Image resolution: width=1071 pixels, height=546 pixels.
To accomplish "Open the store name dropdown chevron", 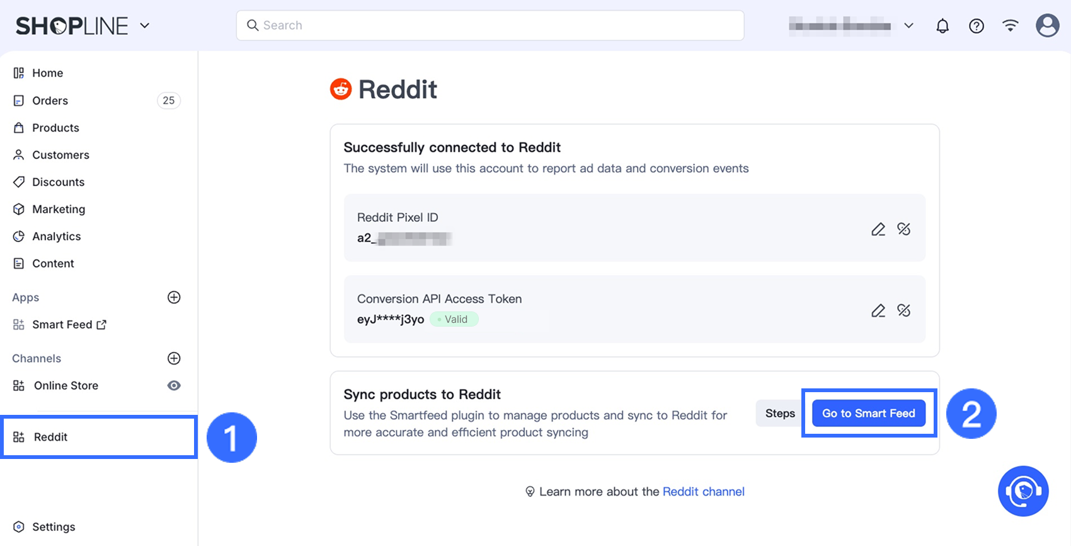I will tap(908, 26).
